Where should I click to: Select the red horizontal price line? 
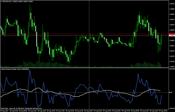(84, 34)
